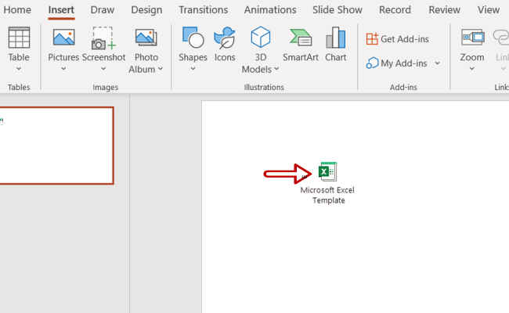Expand the Pictures dropdown arrow

click(63, 69)
